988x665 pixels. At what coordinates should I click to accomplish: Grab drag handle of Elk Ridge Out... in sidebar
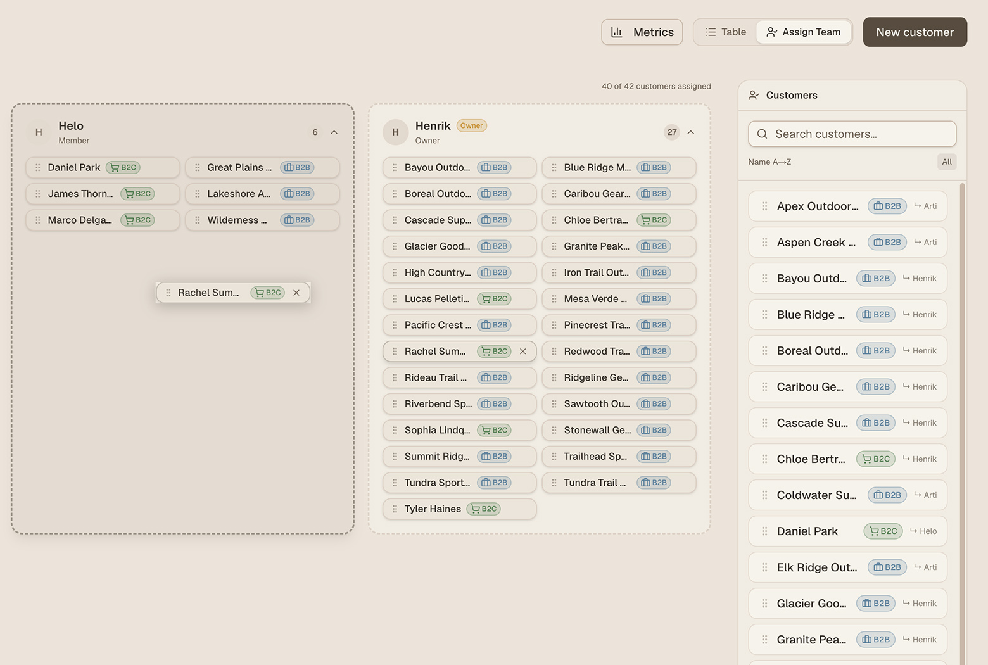tap(764, 567)
